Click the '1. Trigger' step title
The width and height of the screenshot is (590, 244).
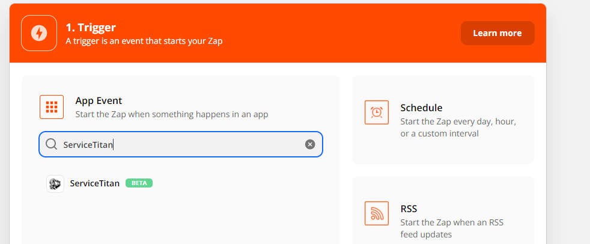[91, 27]
